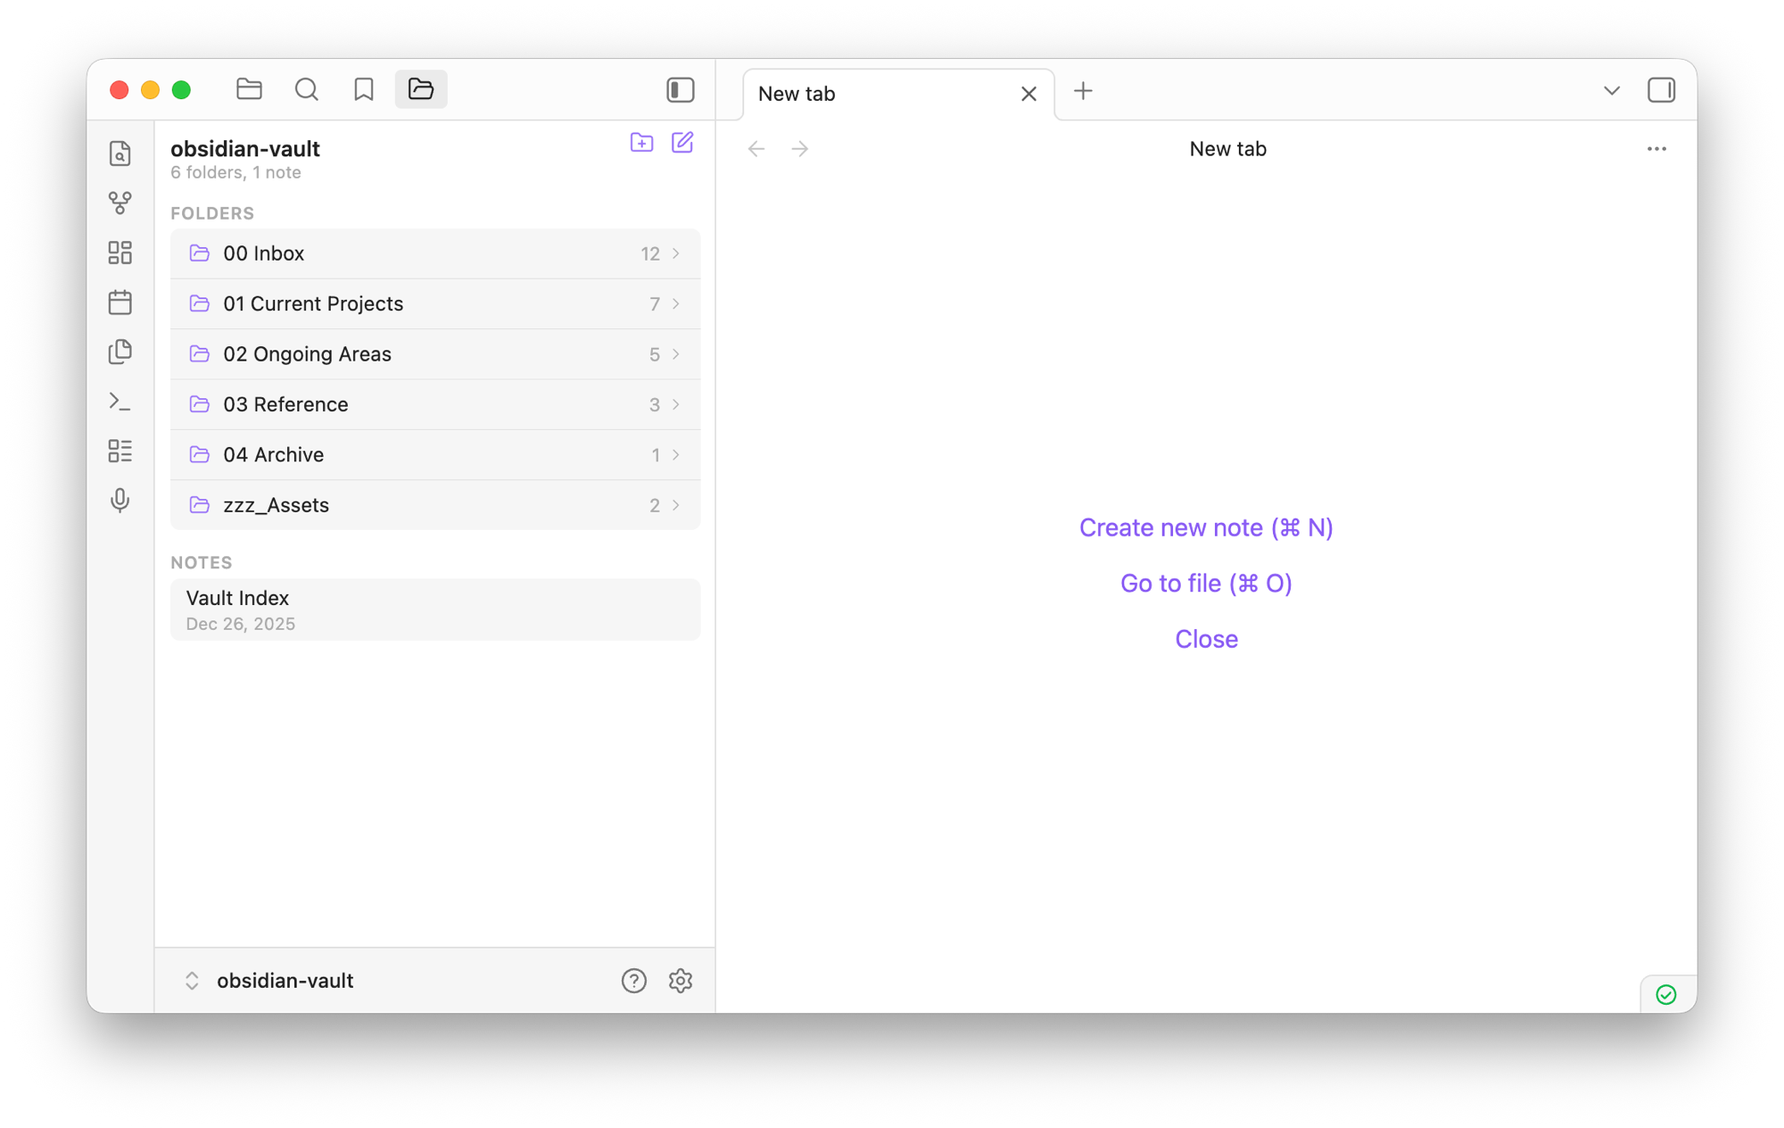This screenshot has width=1784, height=1128.
Task: Click the templates icon in the ribbon
Action: click(120, 352)
